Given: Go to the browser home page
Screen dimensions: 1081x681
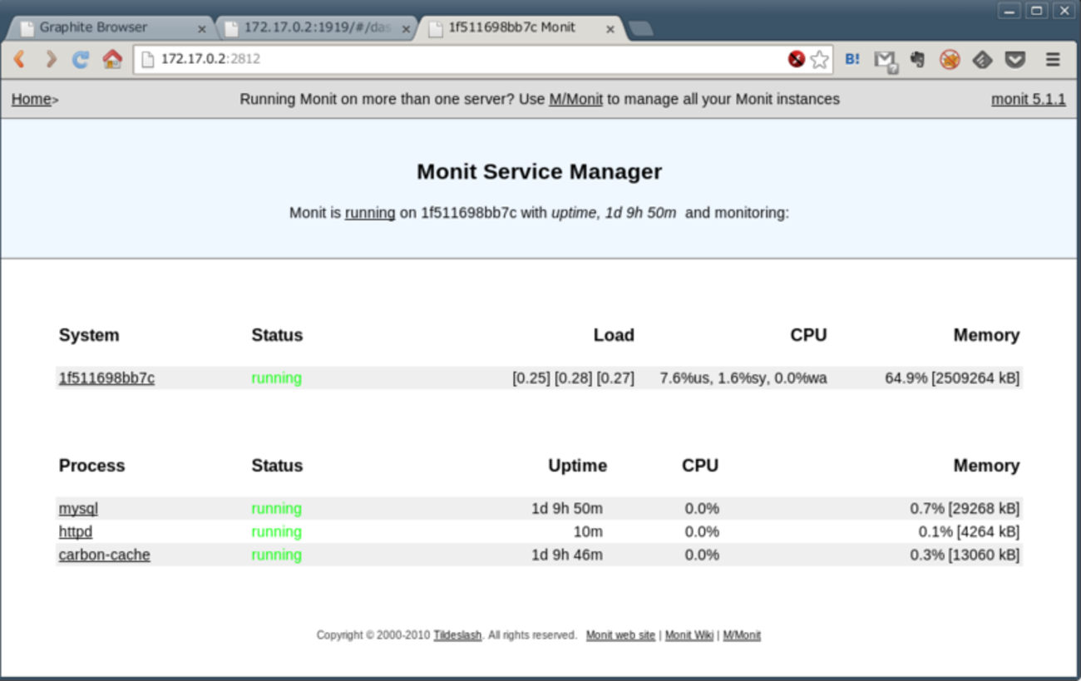Looking at the screenshot, I should click(112, 59).
